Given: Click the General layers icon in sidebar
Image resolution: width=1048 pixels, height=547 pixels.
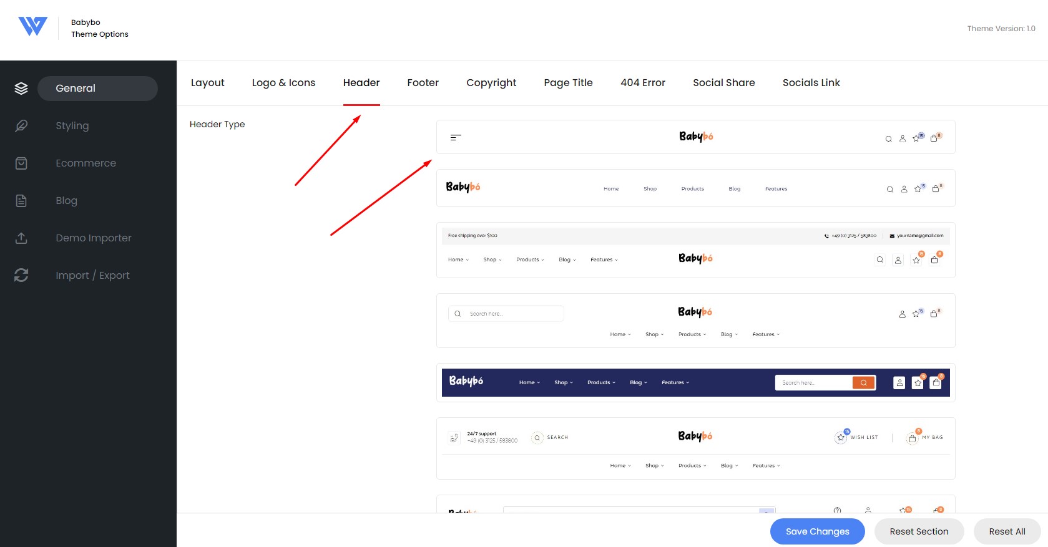Looking at the screenshot, I should pyautogui.click(x=21, y=89).
